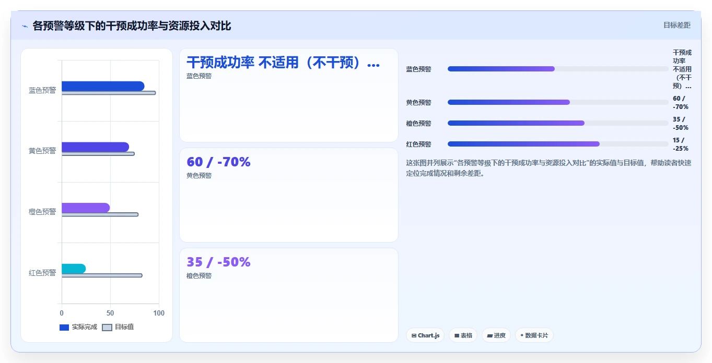Click the 黄色预警 chart axis label
This screenshot has height=363, width=712.
pyautogui.click(x=42, y=151)
